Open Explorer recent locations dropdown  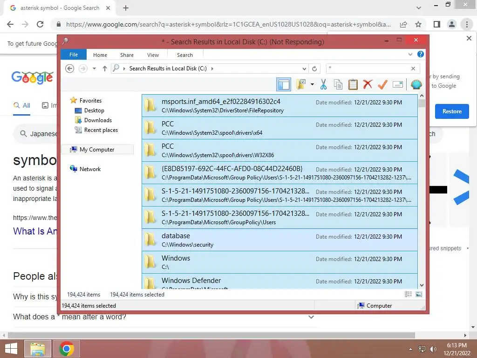[x=94, y=69]
